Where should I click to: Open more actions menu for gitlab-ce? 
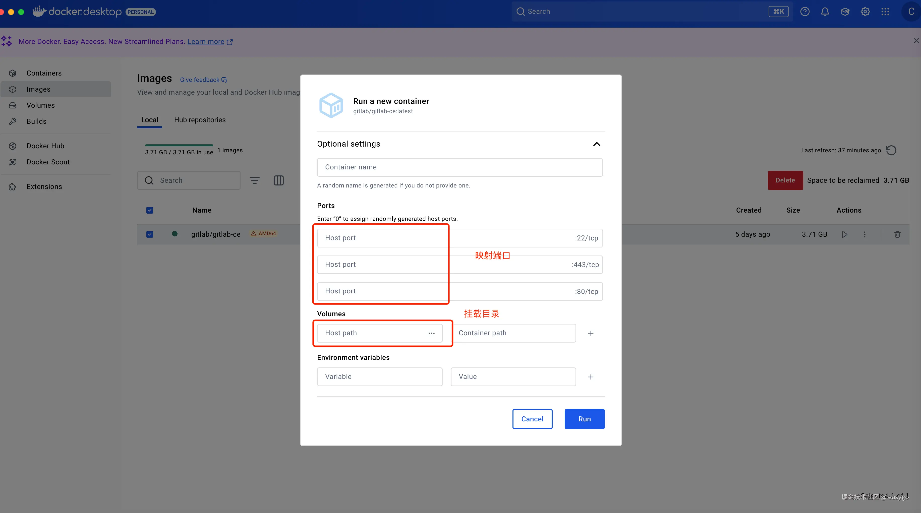point(865,234)
